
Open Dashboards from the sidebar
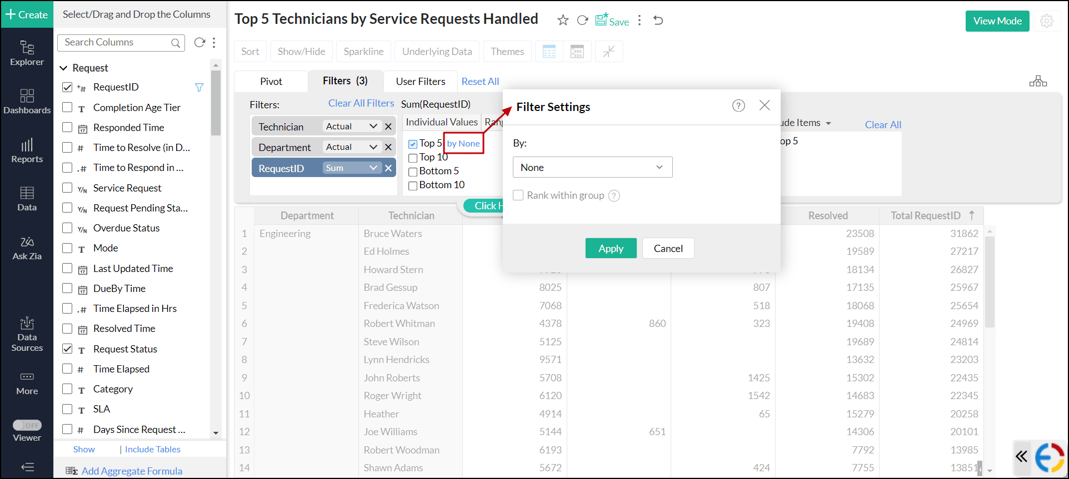[x=27, y=102]
